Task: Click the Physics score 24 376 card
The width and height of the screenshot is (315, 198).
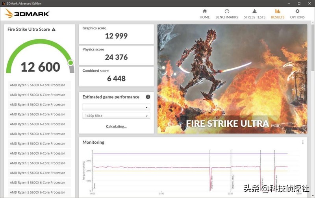Action: coord(116,55)
